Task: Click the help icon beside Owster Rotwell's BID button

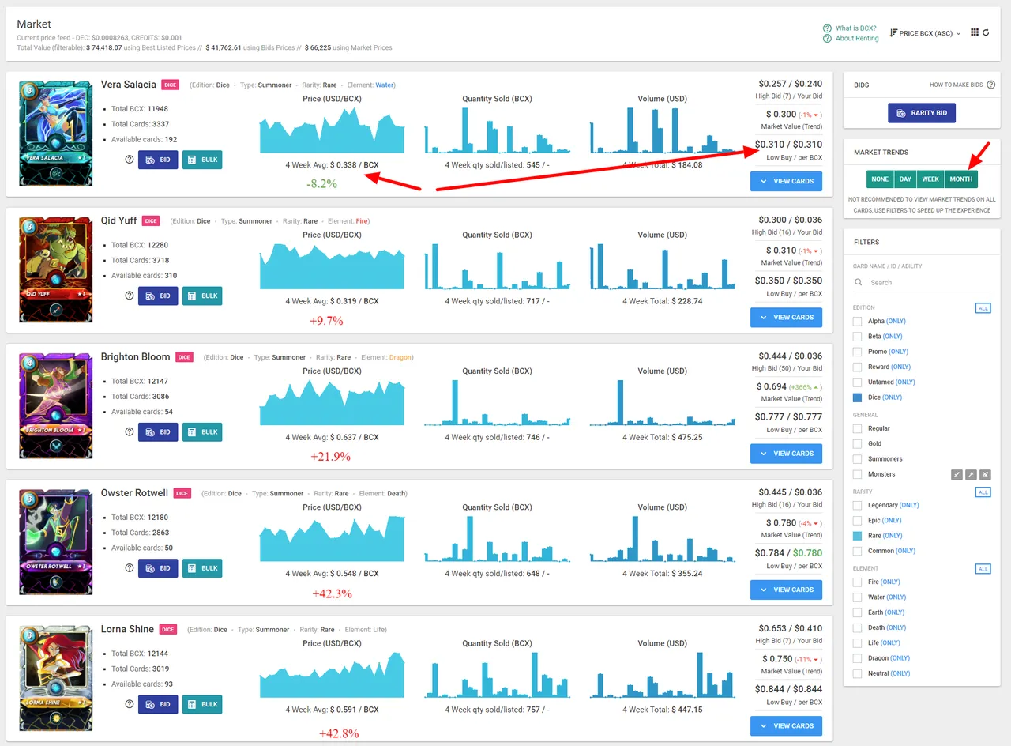Action: pyautogui.click(x=130, y=568)
